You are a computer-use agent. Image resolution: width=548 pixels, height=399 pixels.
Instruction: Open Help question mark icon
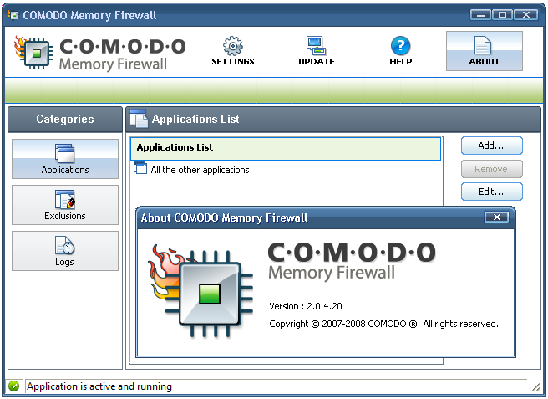(400, 45)
